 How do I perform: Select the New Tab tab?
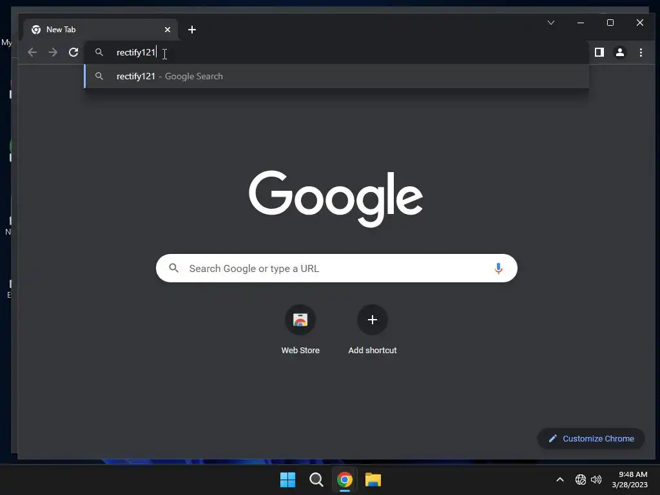101,30
